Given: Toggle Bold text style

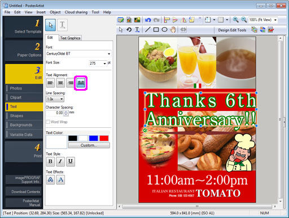Looking at the screenshot, I should point(50,162).
